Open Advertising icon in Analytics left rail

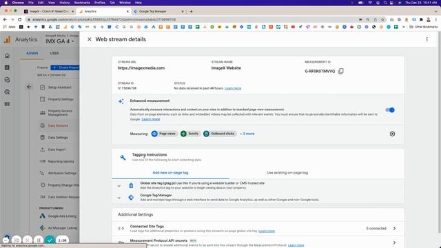click(8, 92)
